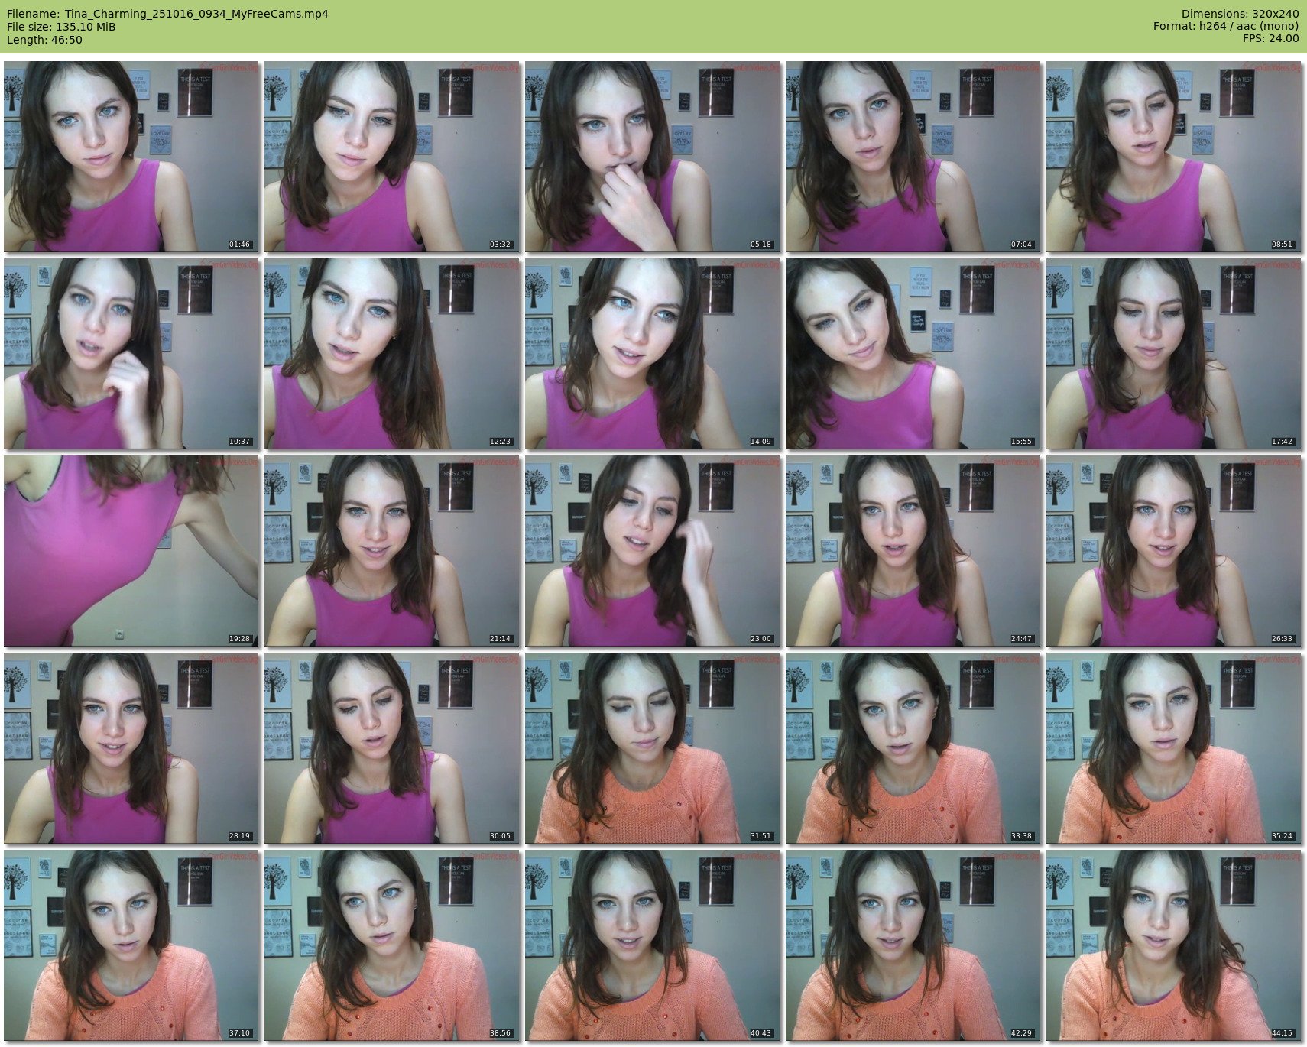The image size is (1307, 1047).
Task: Choose the thumbnail timestamped 28:19
Action: pos(131,748)
